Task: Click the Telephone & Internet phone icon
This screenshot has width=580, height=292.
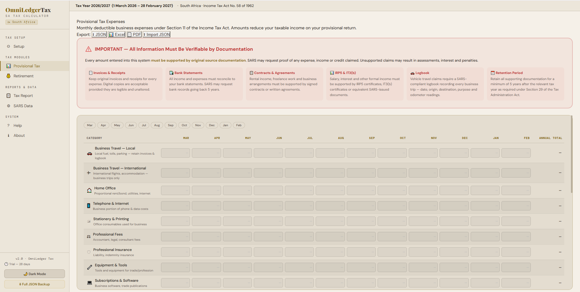Action: [89, 206]
